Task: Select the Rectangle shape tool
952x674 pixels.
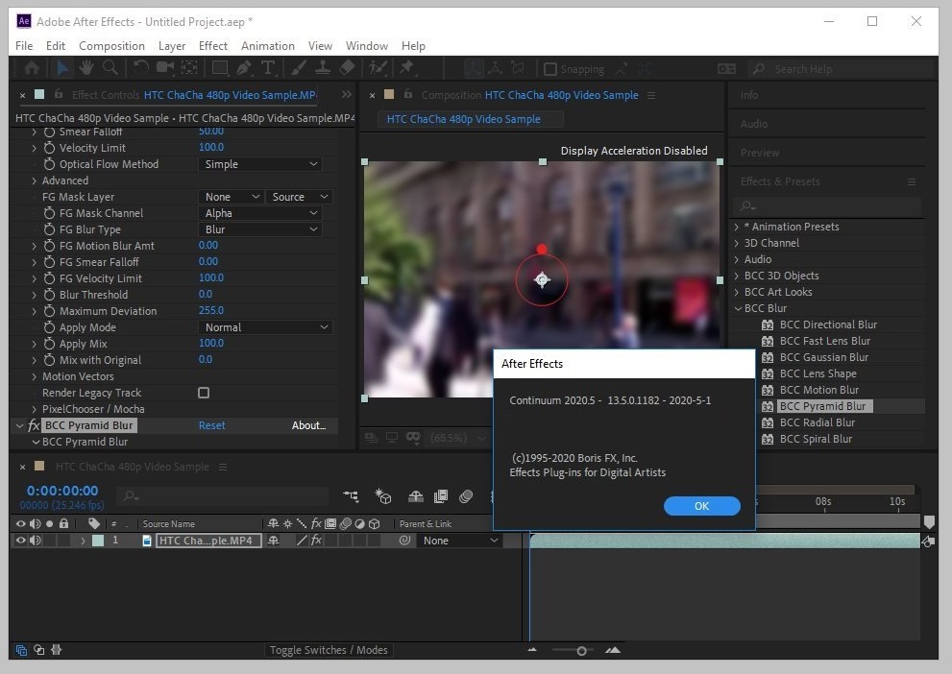Action: click(220, 68)
